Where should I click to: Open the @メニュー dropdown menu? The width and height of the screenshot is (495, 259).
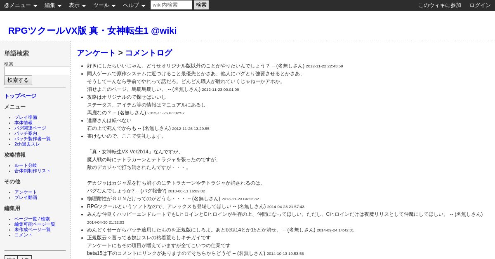coord(21,5)
